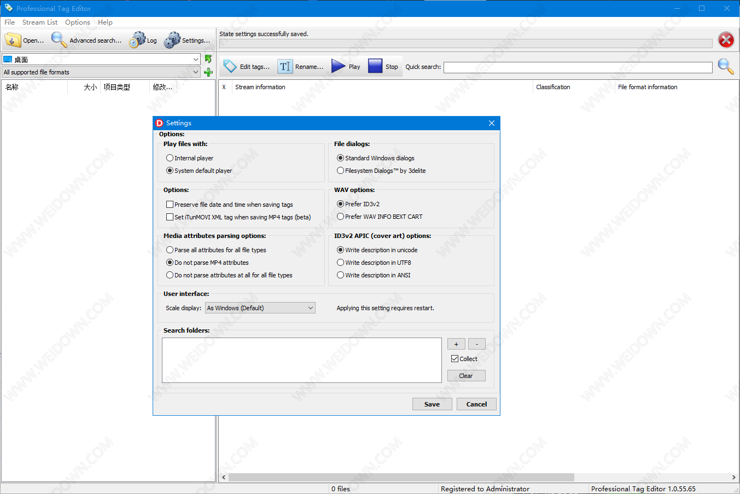This screenshot has height=494, width=740.
Task: Click the Classification column header
Action: click(574, 87)
